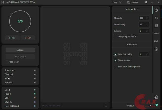The height and width of the screenshot is (110, 162).
Task: Click the 0/0 progress circle
Action: (20, 21)
